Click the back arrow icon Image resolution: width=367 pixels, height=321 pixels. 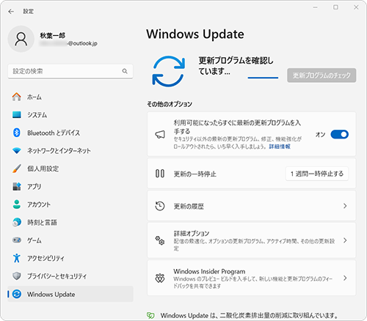11,12
